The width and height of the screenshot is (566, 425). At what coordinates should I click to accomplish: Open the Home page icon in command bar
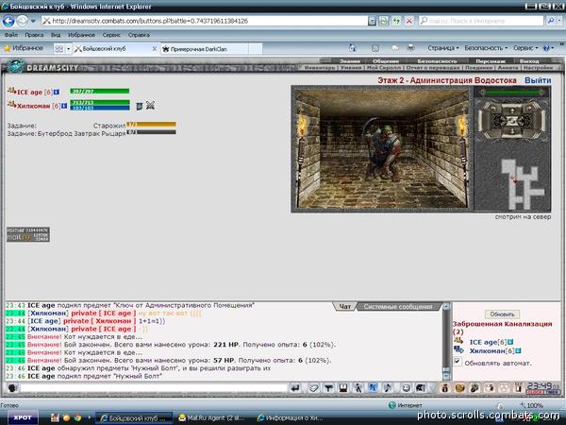tap(352, 48)
